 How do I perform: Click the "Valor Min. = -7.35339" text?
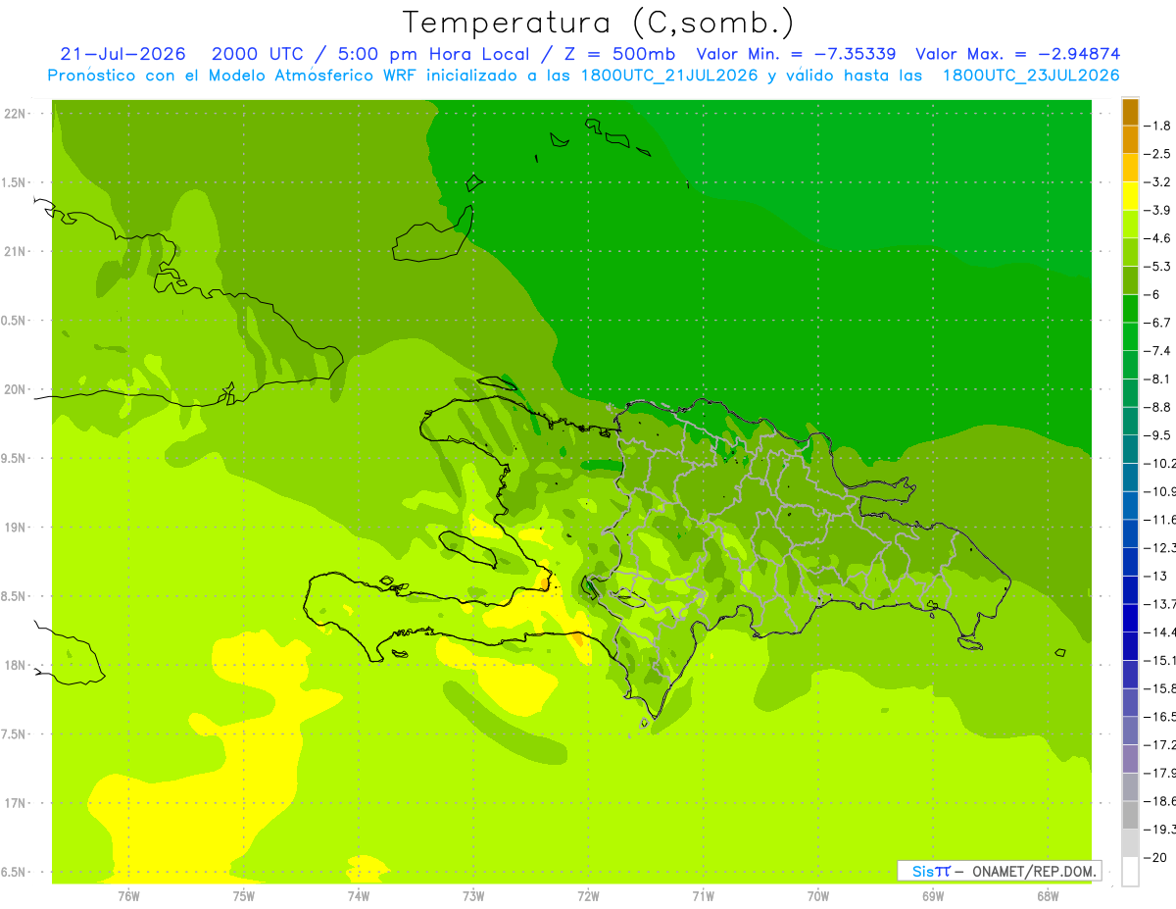(x=796, y=54)
